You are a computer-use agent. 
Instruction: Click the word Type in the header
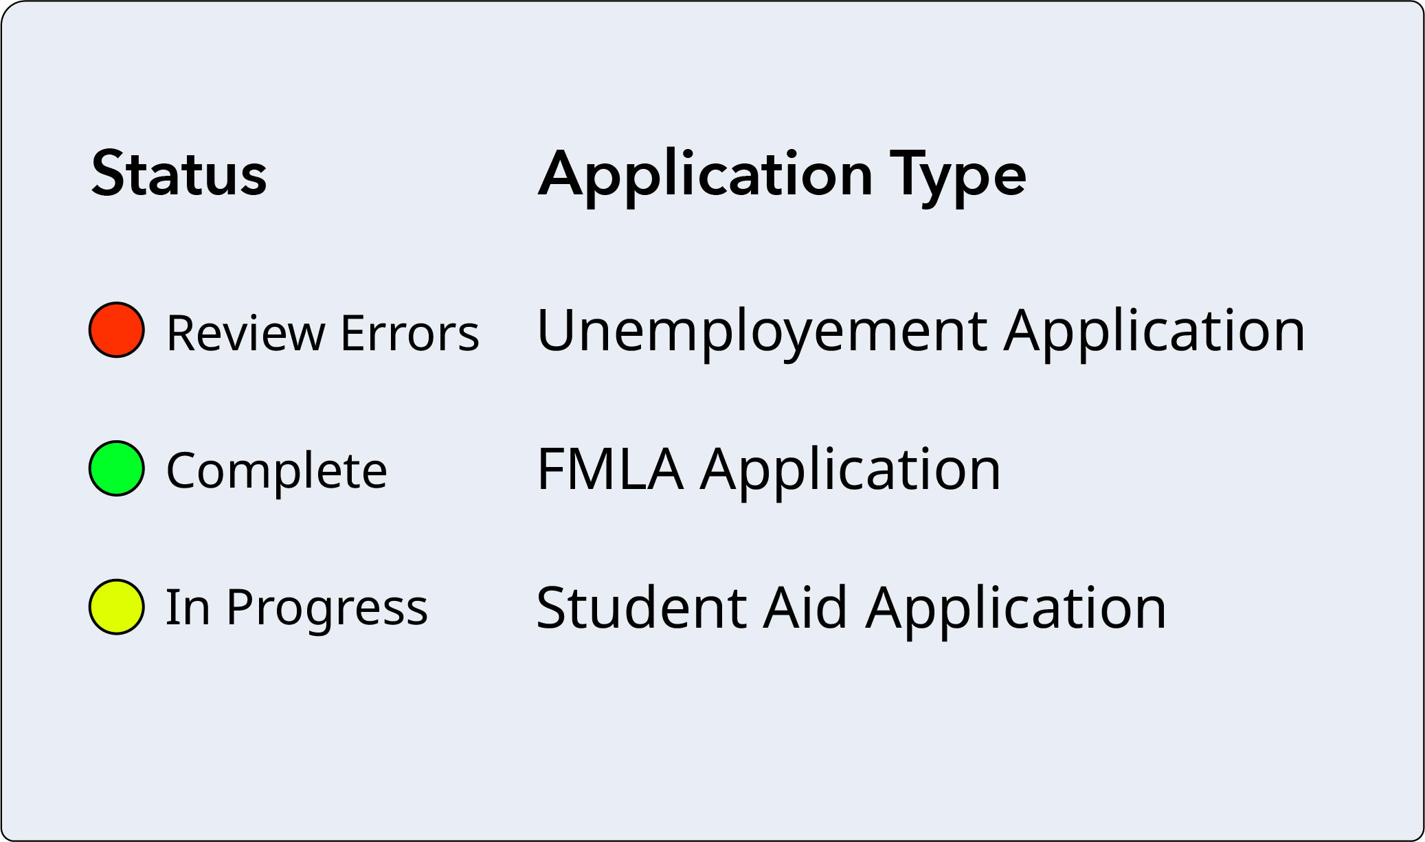(x=958, y=175)
